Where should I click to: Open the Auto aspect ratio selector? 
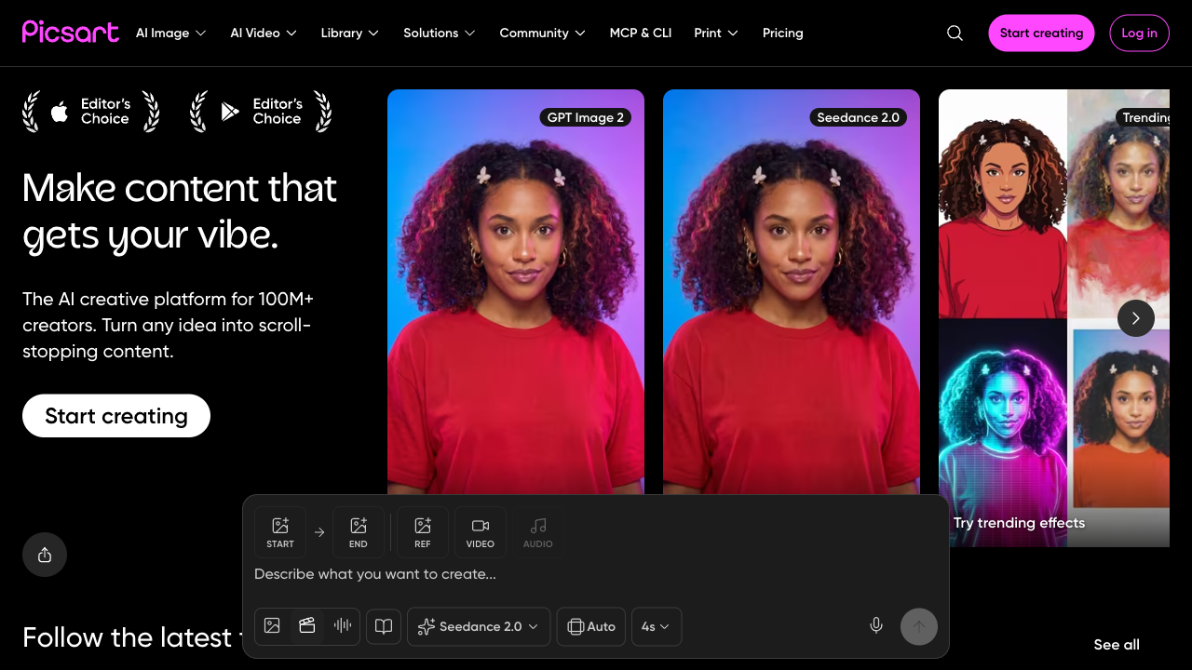(x=591, y=626)
